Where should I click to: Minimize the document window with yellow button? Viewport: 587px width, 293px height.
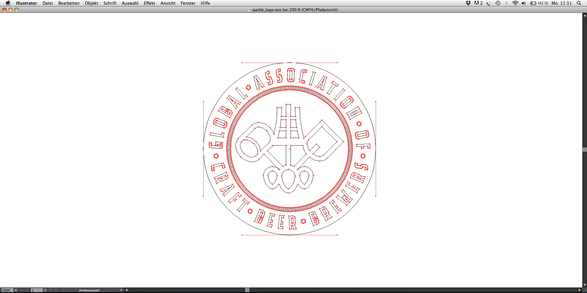coord(11,10)
